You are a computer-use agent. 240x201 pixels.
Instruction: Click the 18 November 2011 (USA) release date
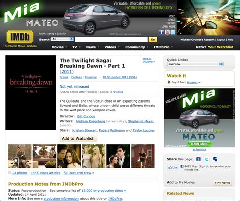tap(119, 77)
